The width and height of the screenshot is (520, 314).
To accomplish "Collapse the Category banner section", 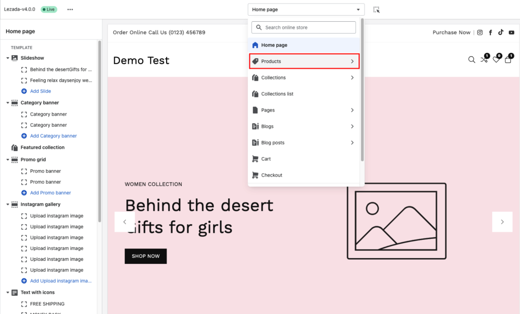I will point(8,102).
